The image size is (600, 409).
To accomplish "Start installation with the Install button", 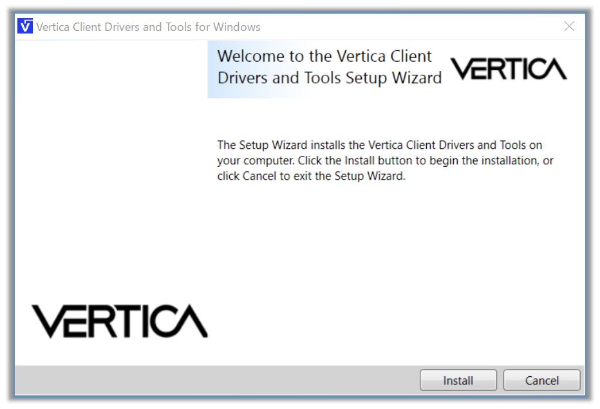I will tap(458, 381).
